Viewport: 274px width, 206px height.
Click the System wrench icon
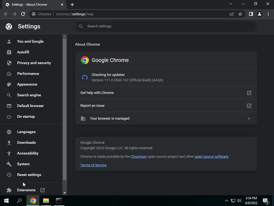pyautogui.click(x=9, y=164)
